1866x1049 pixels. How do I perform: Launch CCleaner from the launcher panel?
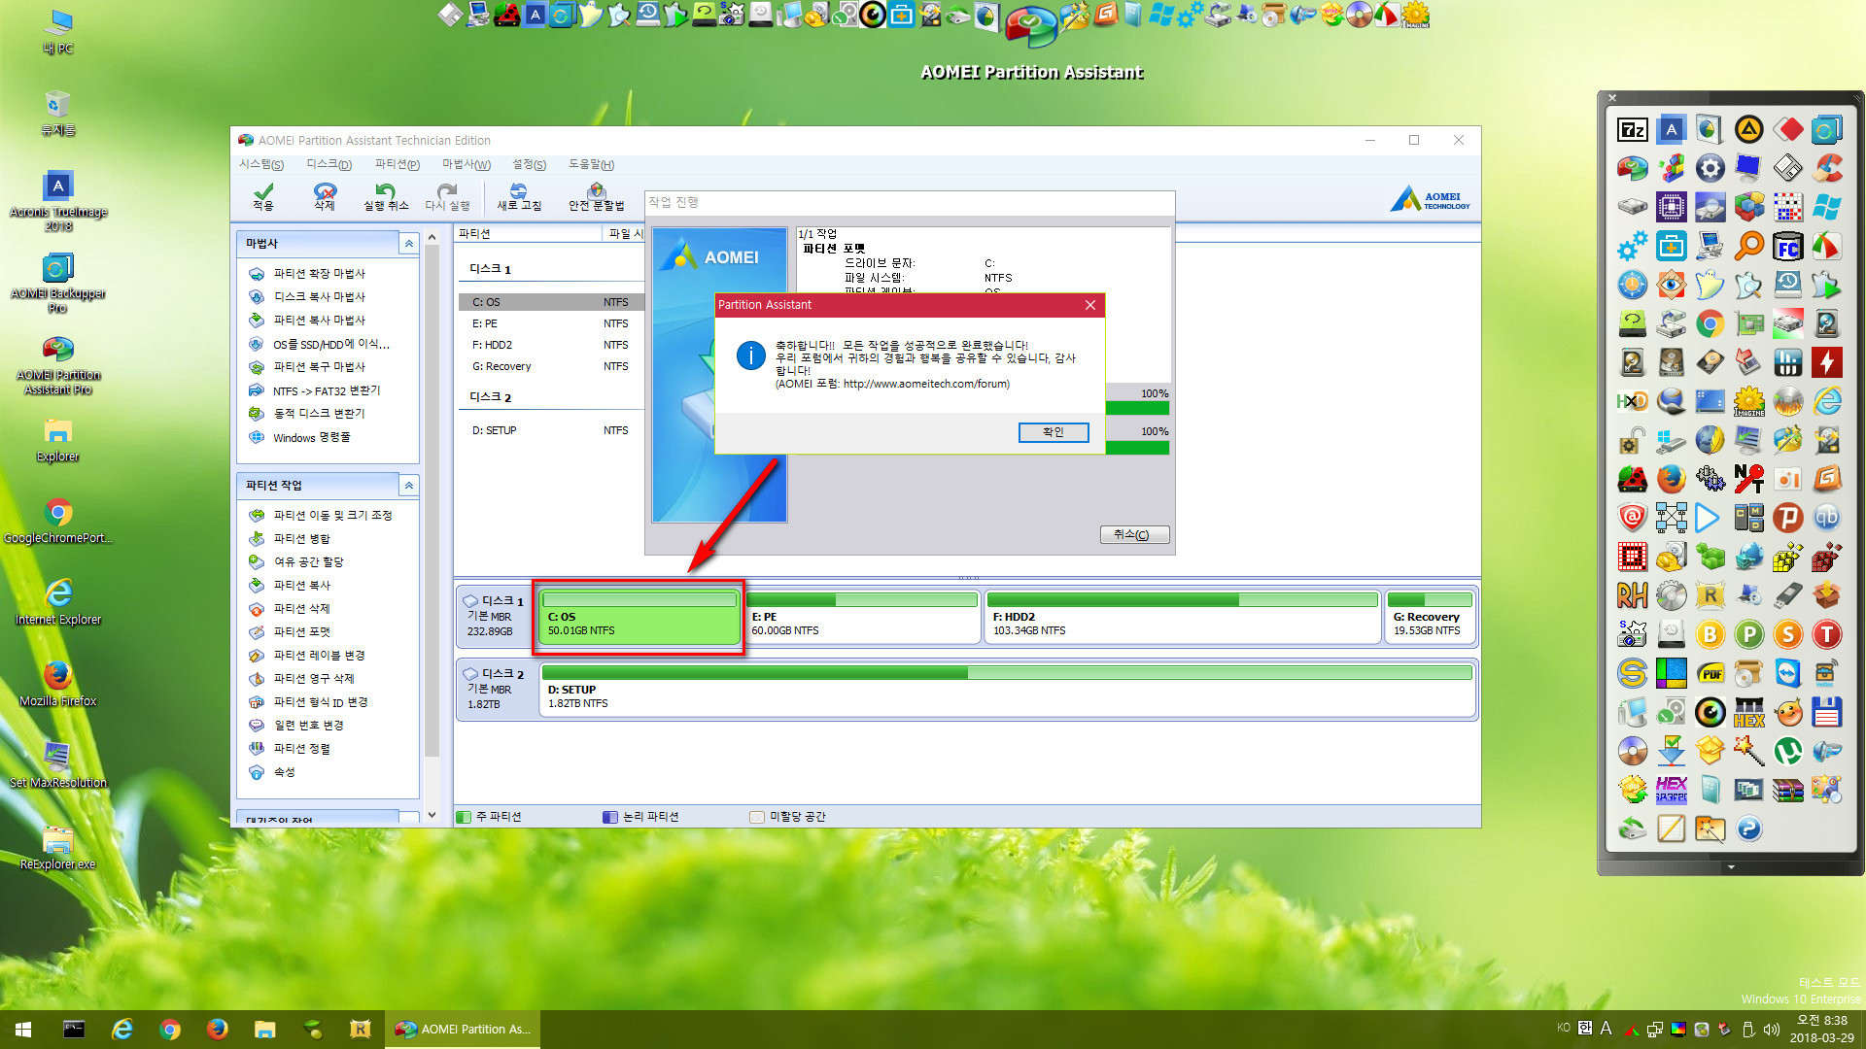[1826, 168]
